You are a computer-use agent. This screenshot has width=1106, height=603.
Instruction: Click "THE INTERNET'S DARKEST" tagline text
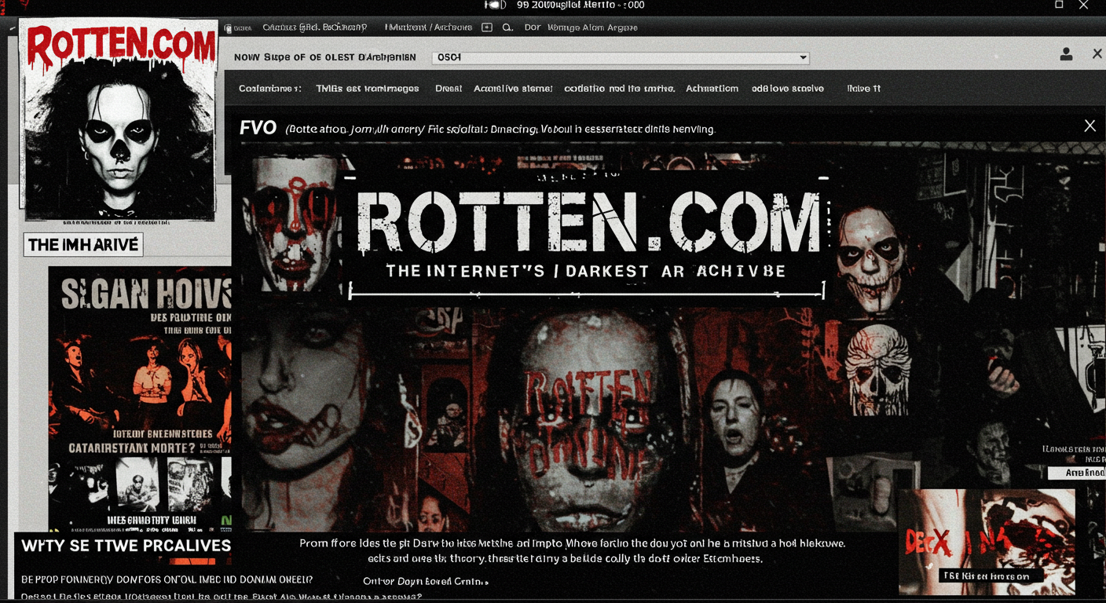[518, 272]
